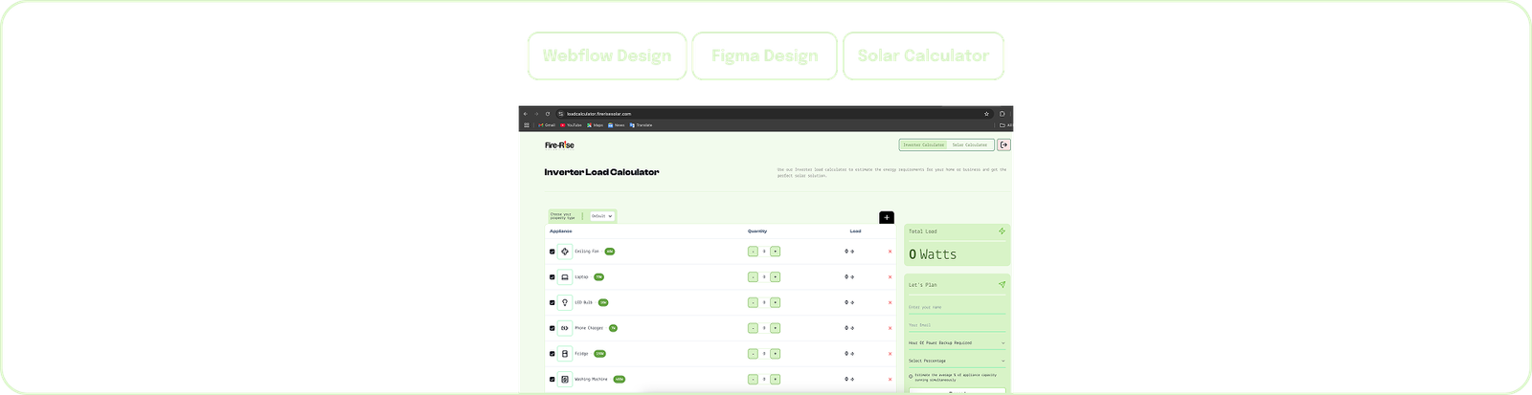The image size is (1532, 395).
Task: Click the logout icon in the header
Action: coord(1003,145)
